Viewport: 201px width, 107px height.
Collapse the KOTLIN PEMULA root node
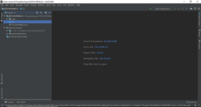coord(4,16)
